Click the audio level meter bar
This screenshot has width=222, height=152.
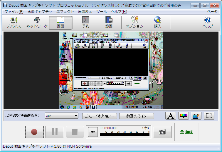point(125,135)
